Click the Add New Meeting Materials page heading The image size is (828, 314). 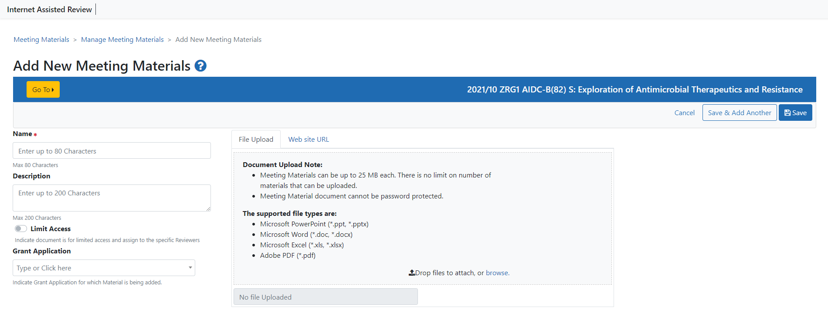click(102, 66)
